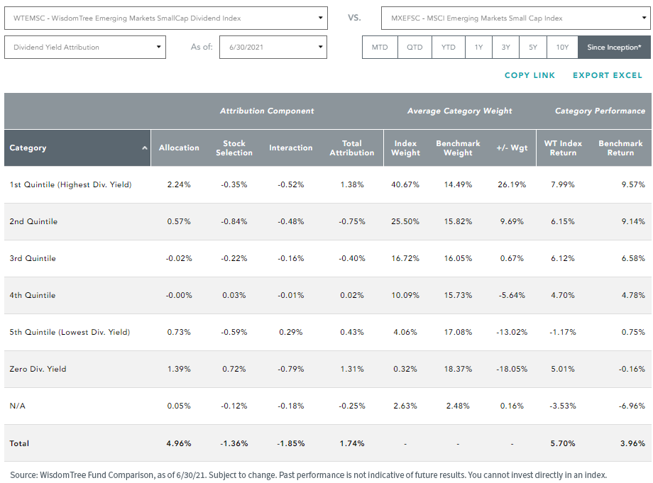
Task: Choose the 1Y time period
Action: coord(479,47)
